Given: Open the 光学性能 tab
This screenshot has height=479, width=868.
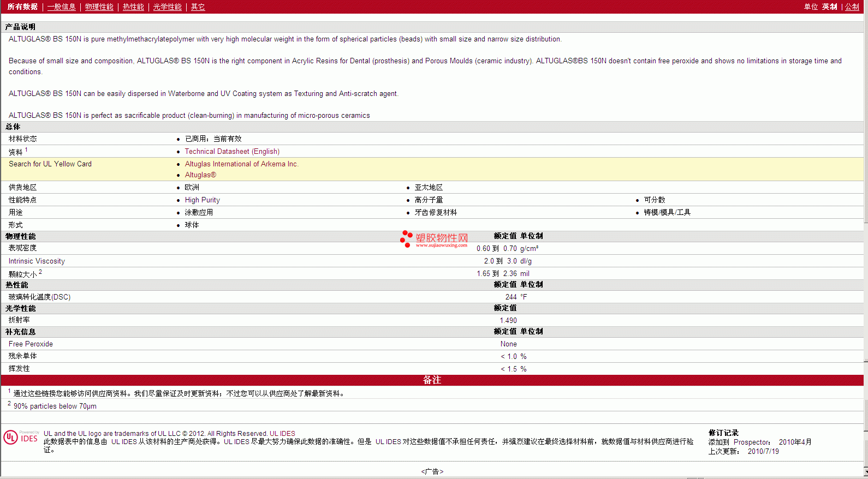Looking at the screenshot, I should (x=167, y=7).
